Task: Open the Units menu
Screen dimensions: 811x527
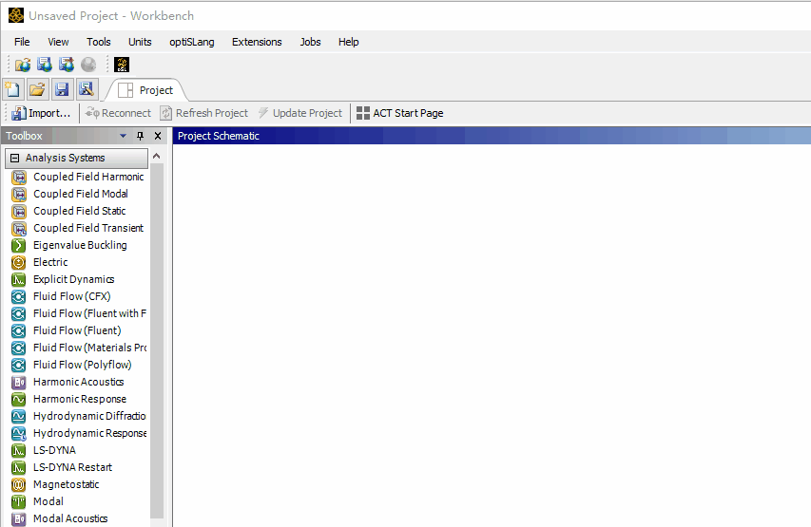Action: click(x=140, y=42)
